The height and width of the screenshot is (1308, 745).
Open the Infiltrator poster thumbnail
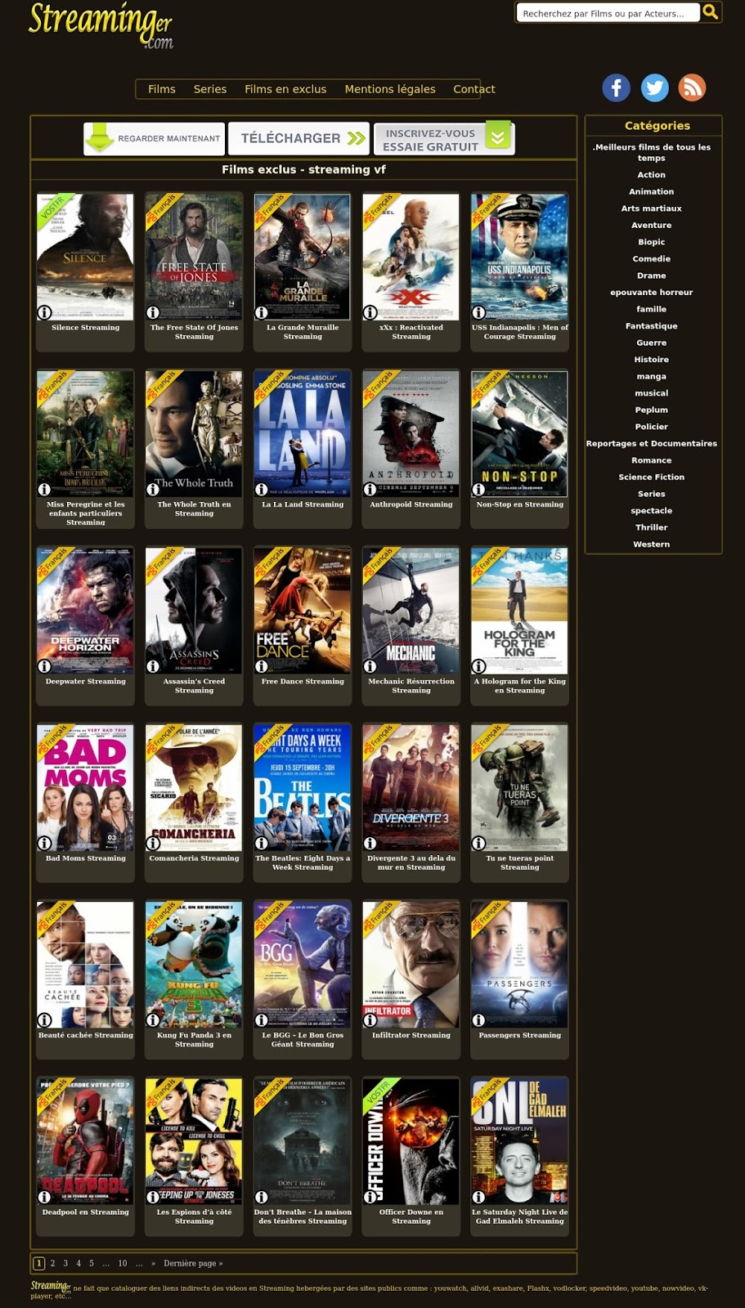[x=411, y=965]
